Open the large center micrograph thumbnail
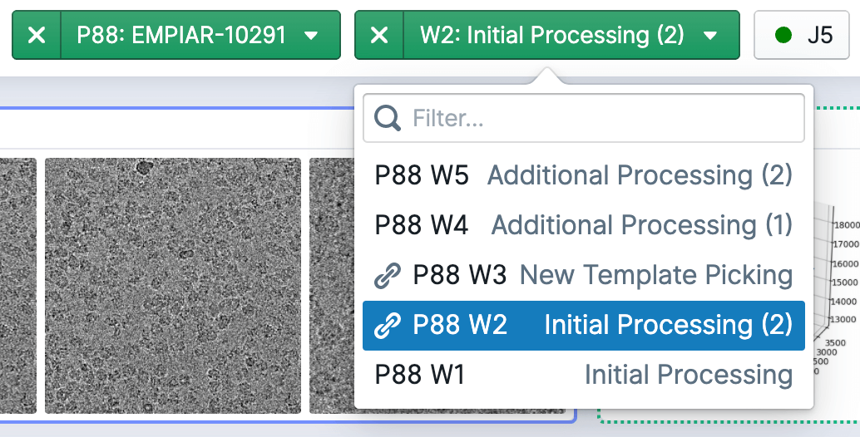This screenshot has height=437, width=860. point(173,286)
